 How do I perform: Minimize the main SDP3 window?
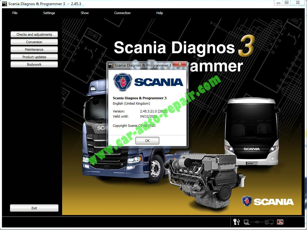click(x=278, y=3)
